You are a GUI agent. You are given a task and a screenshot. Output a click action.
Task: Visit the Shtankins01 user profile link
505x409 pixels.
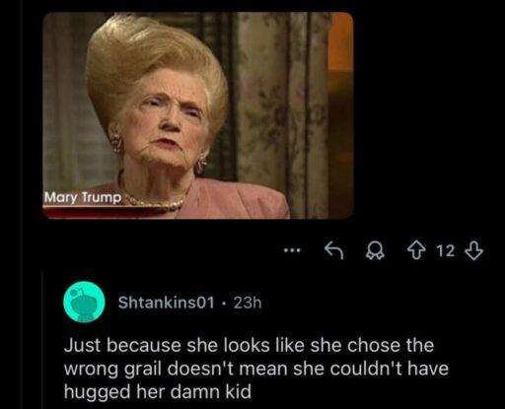coord(166,303)
